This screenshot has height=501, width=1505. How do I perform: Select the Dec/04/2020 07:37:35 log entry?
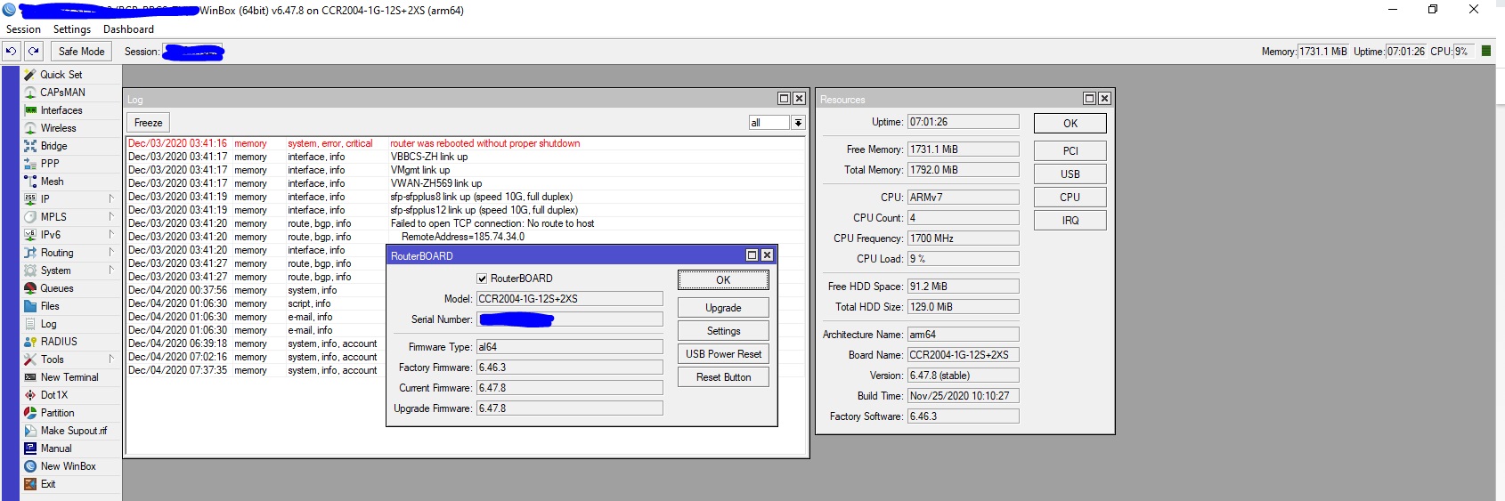pyautogui.click(x=256, y=370)
